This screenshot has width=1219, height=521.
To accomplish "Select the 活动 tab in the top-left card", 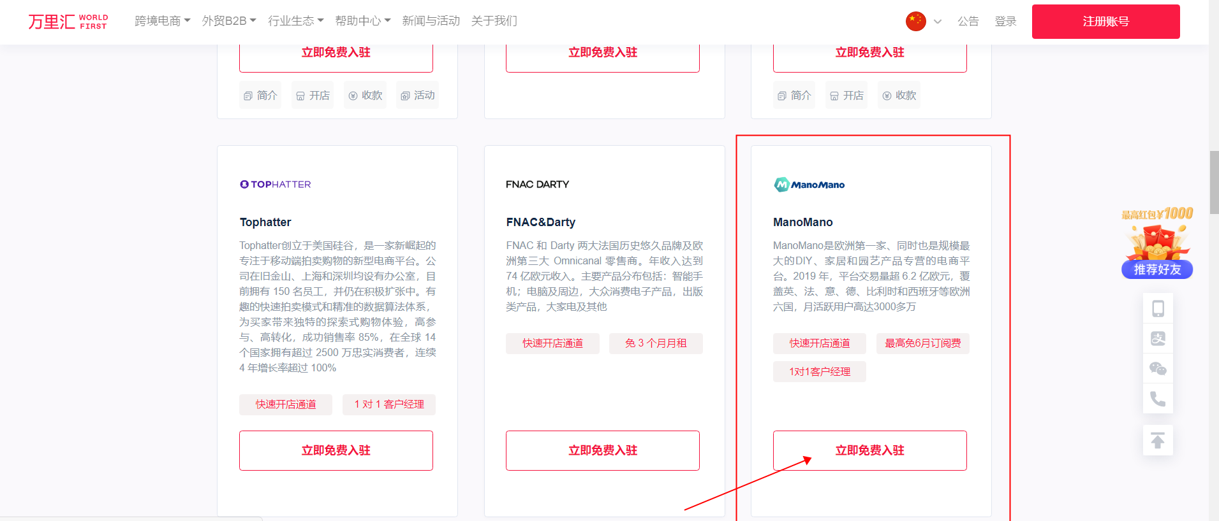I will point(417,96).
